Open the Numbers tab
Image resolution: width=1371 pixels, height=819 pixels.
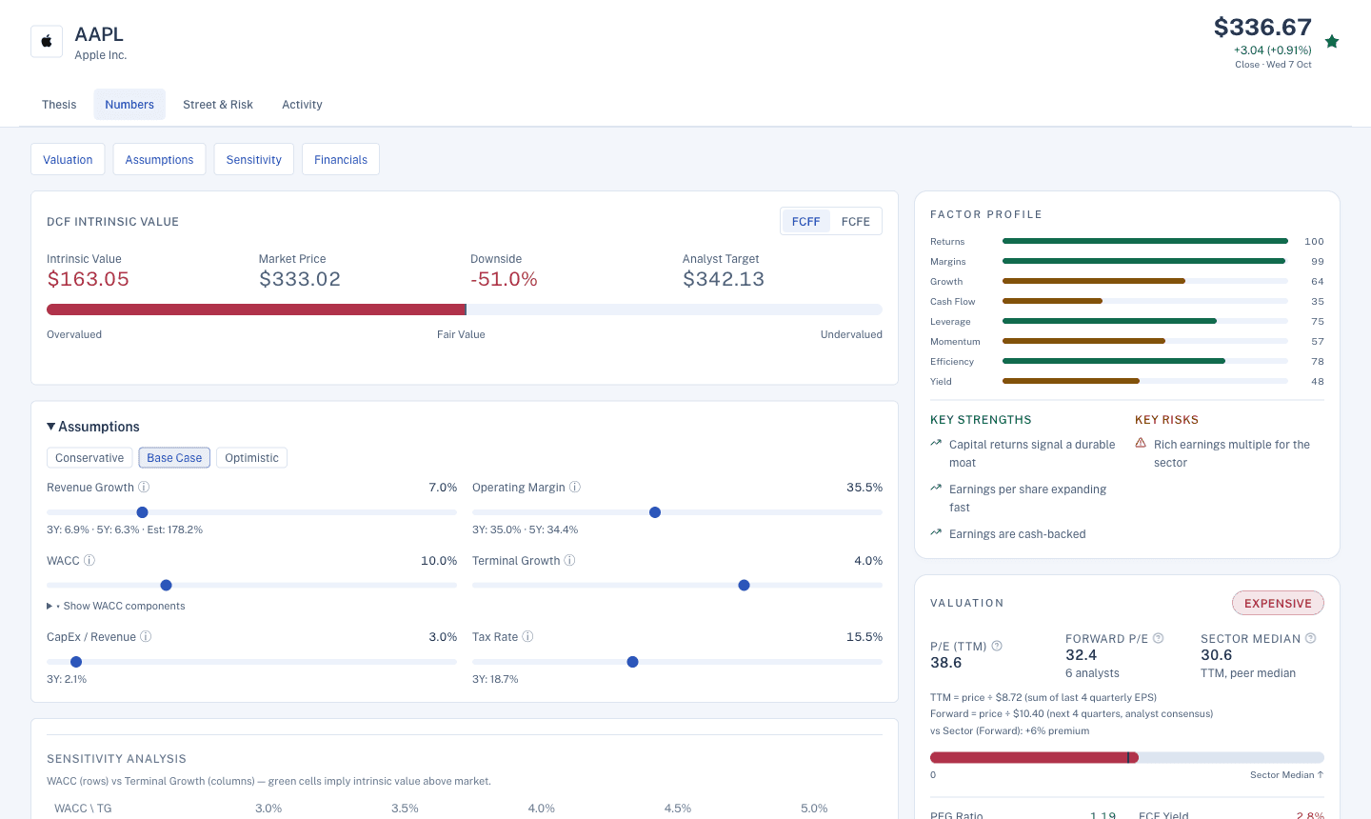[x=129, y=105]
